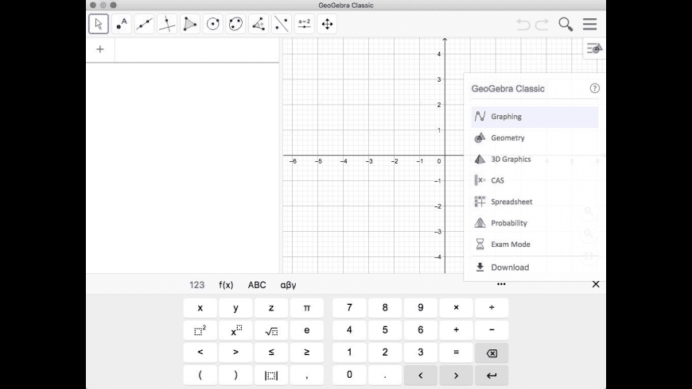
Task: Tap the minus key
Action: coord(492,330)
